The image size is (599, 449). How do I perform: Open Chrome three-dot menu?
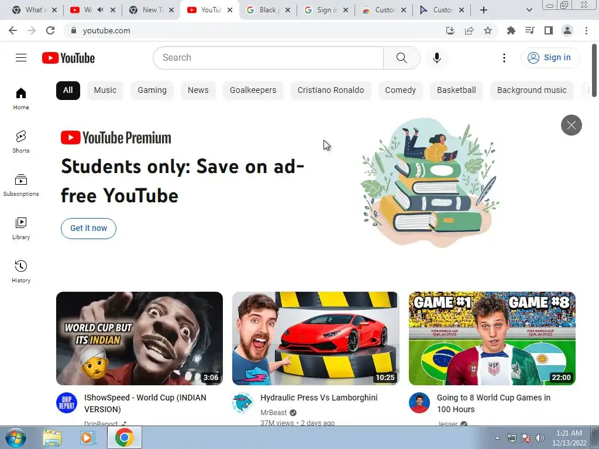click(x=586, y=30)
